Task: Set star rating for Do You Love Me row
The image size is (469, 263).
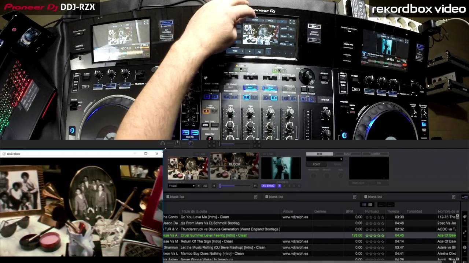Action: [374, 217]
